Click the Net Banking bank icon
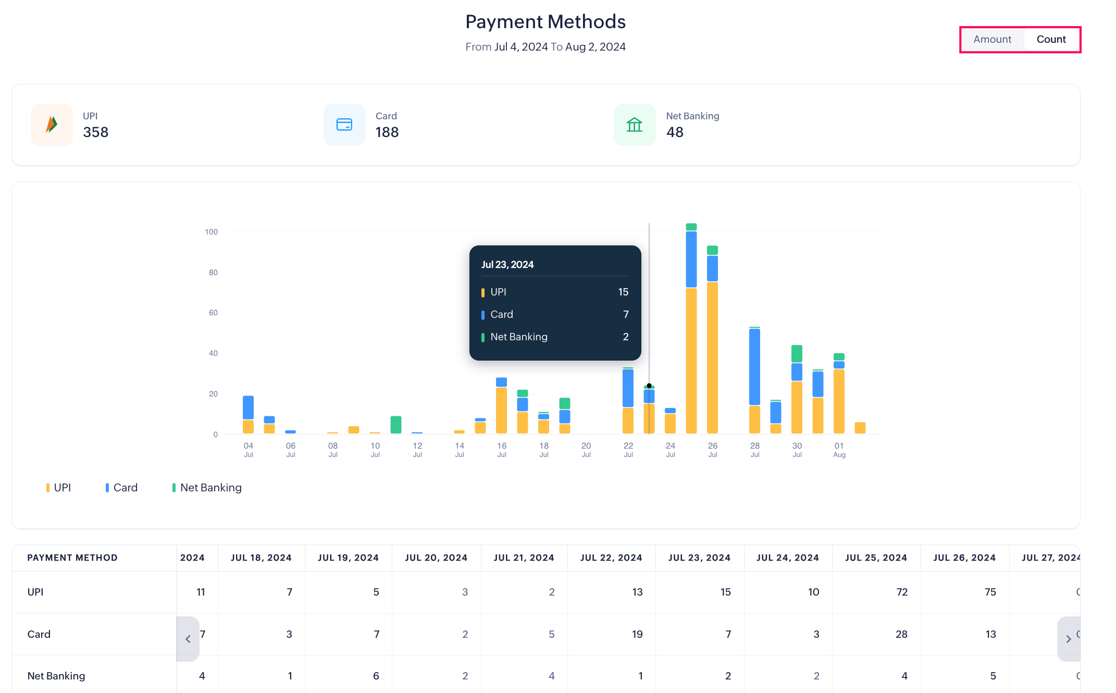Image resolution: width=1116 pixels, height=693 pixels. [x=634, y=125]
